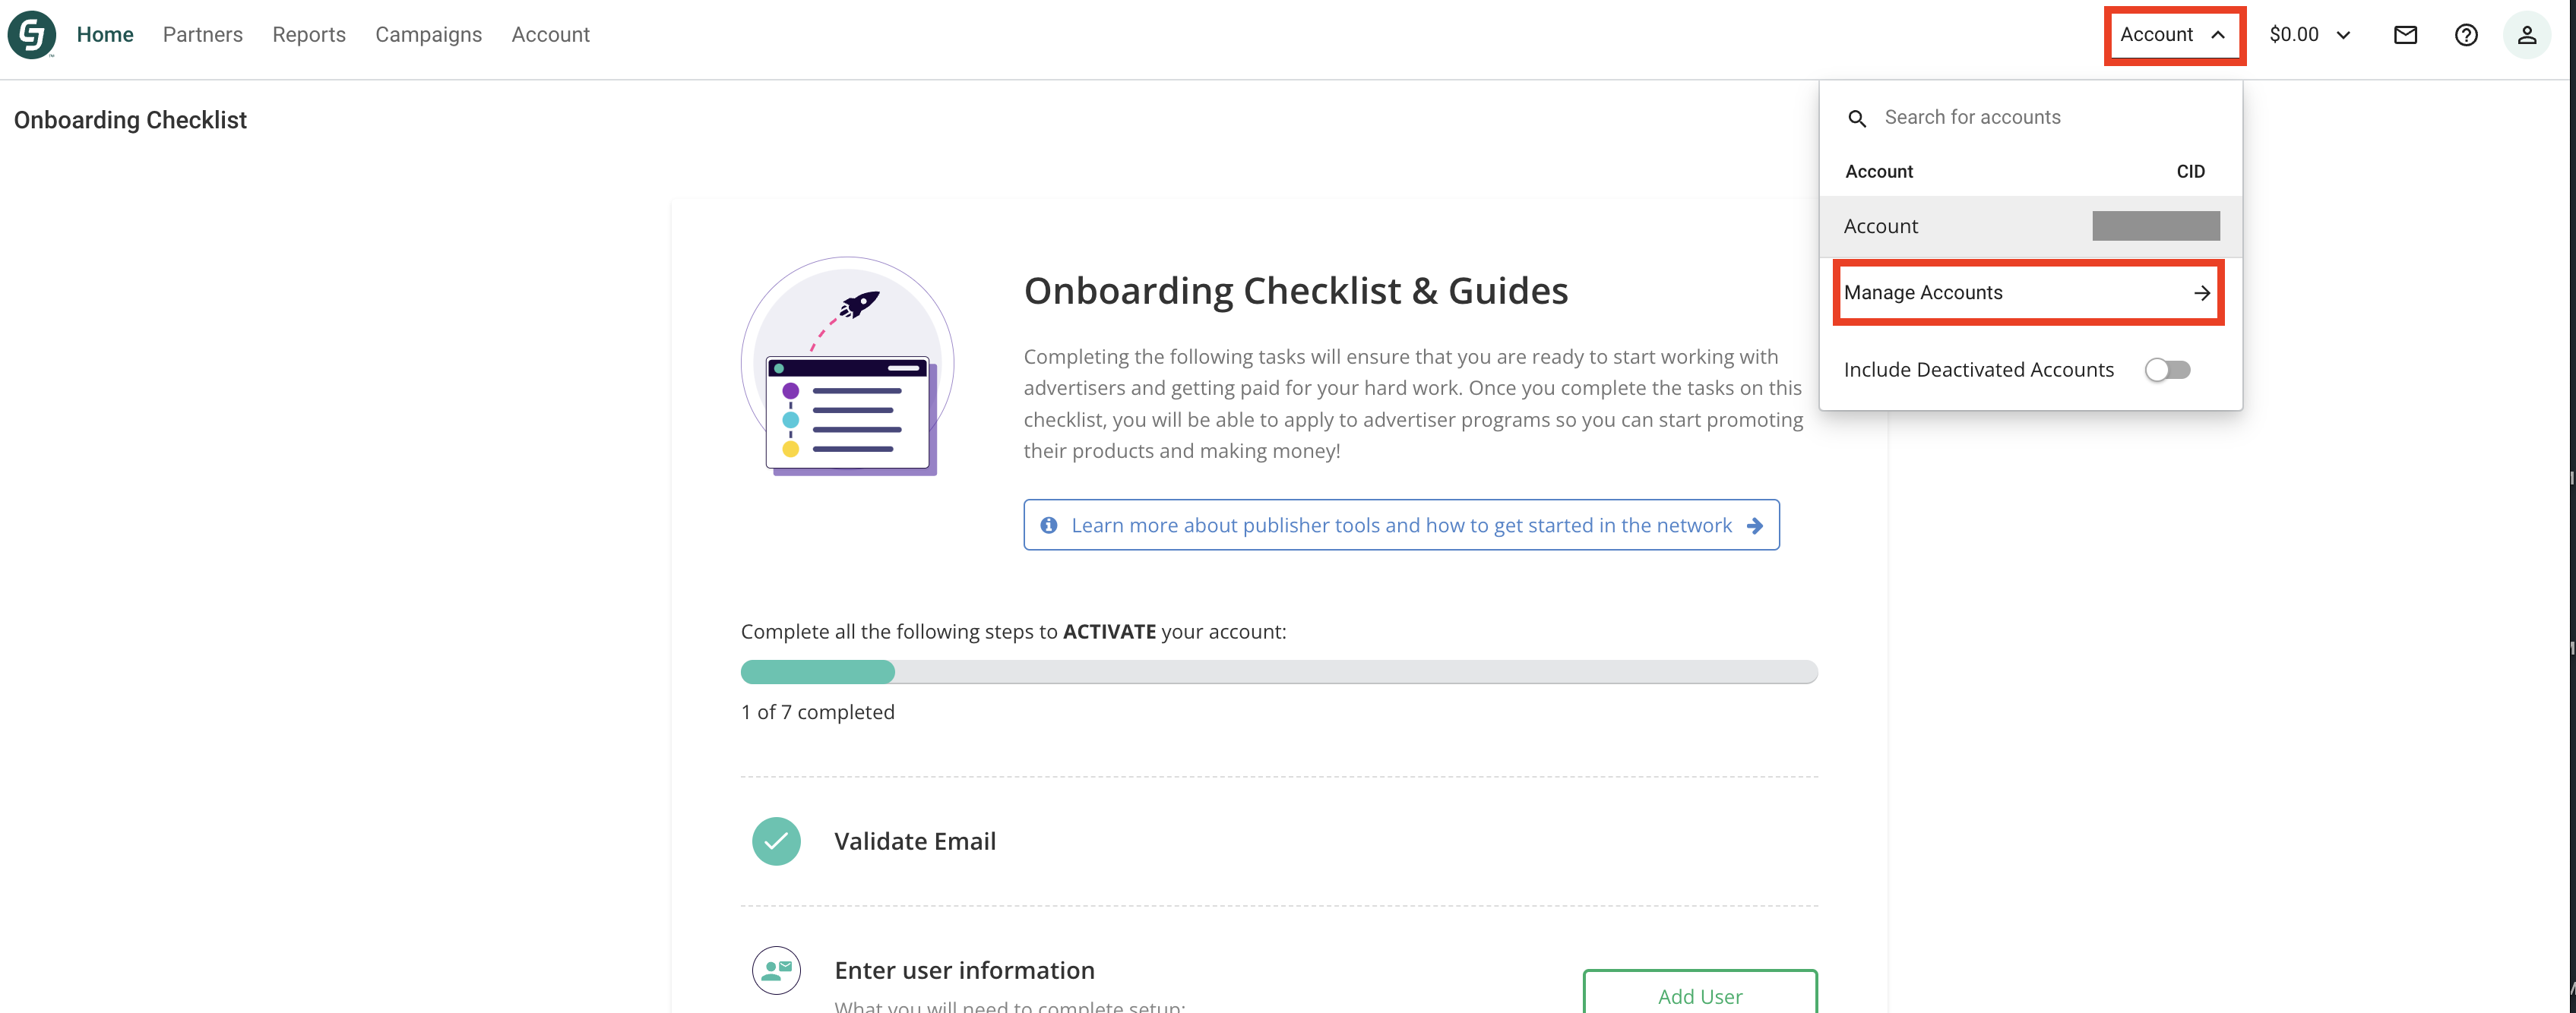Click the search magnifier icon
The image size is (2576, 1013).
[1857, 119]
